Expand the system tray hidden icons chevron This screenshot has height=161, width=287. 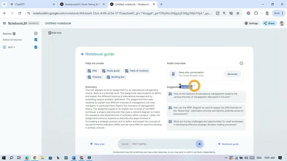coord(226,158)
